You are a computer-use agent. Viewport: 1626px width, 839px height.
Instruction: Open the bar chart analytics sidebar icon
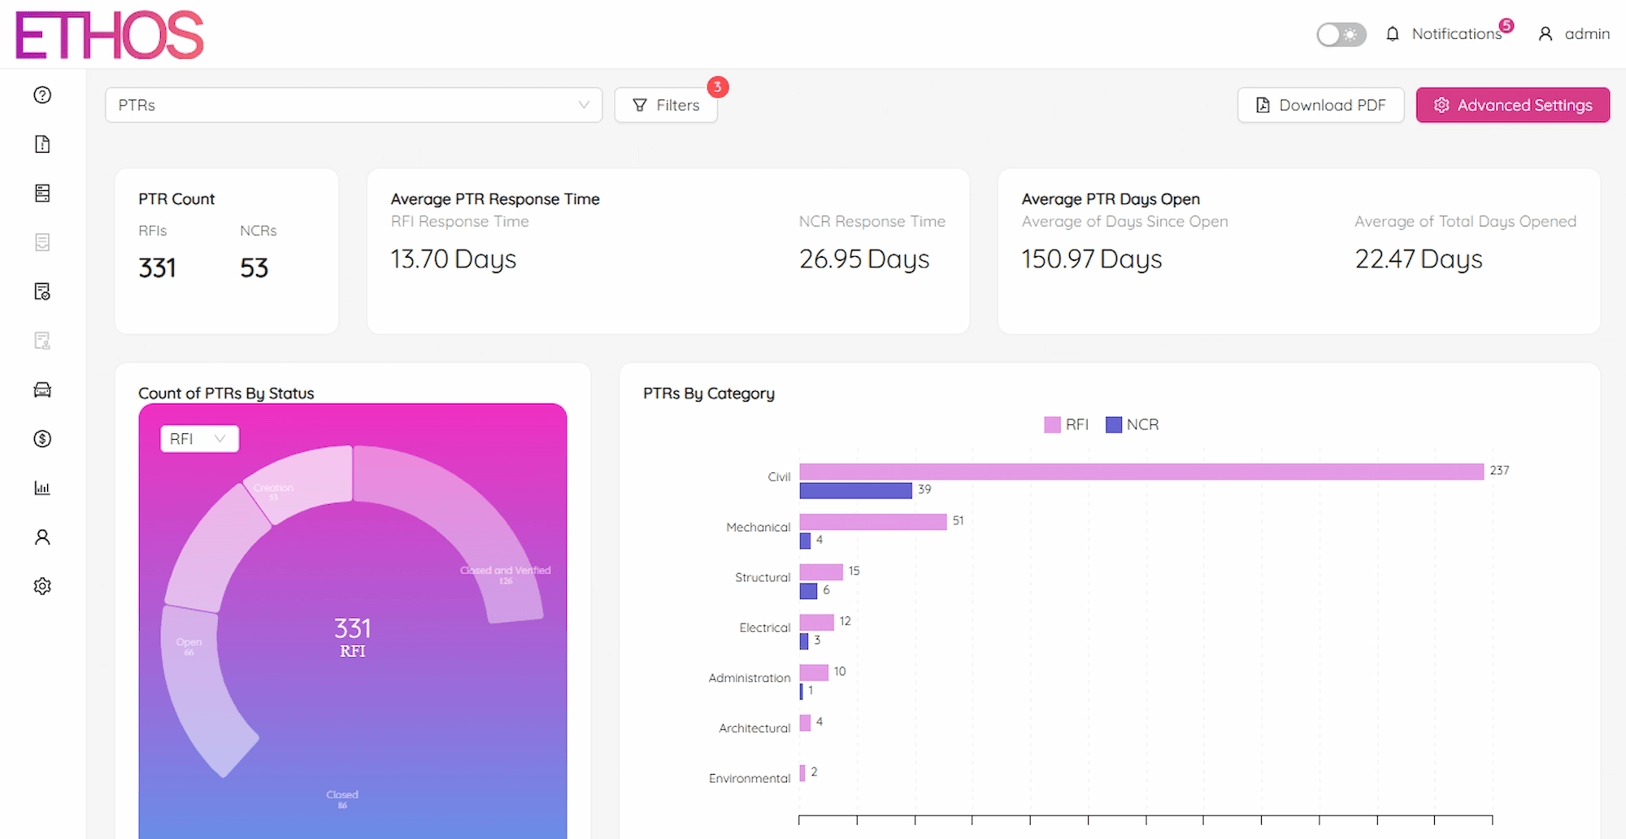click(x=41, y=488)
